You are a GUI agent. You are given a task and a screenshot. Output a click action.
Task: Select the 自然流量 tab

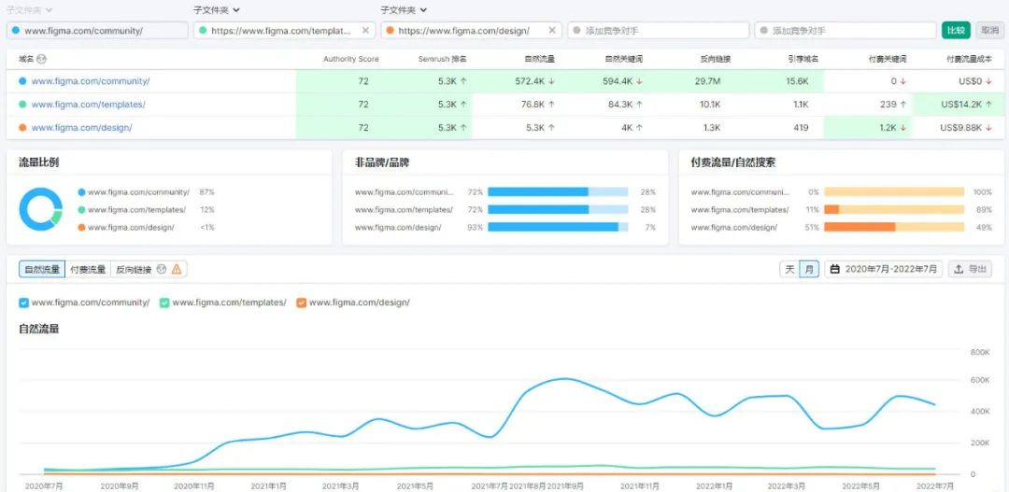[x=42, y=270]
